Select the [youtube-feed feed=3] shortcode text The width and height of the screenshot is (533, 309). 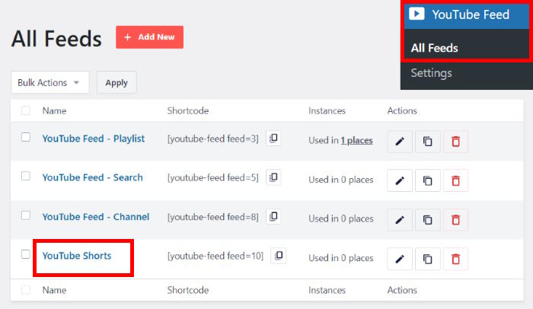pyautogui.click(x=212, y=139)
